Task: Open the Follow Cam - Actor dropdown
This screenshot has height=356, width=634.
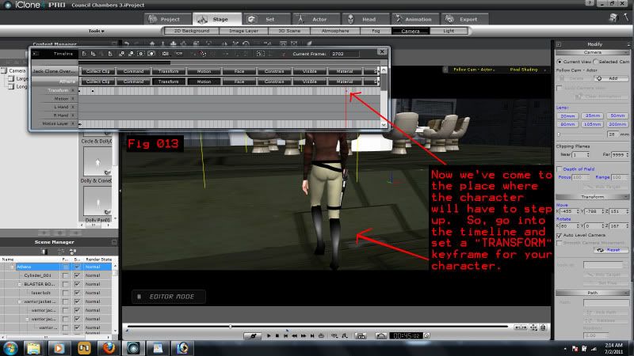Action: click(473, 70)
